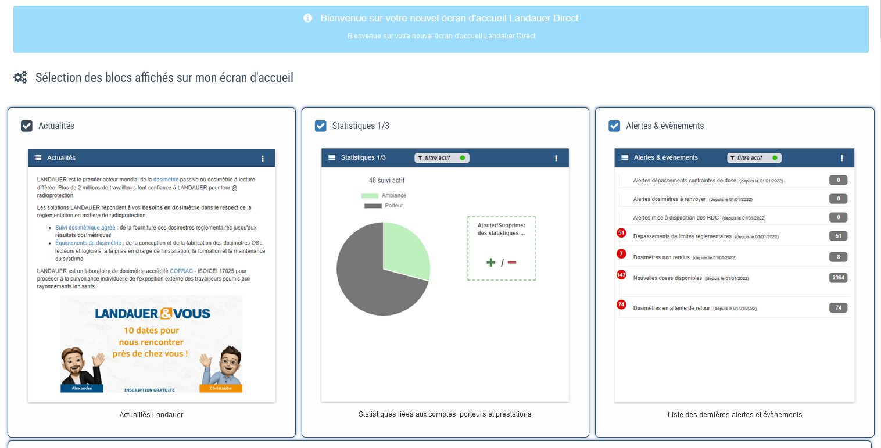Click the red 51 notification badge
This screenshot has width=881, height=448.
[x=621, y=233]
